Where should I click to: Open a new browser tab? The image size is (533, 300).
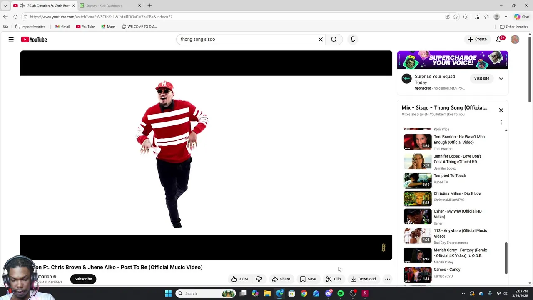pos(149,6)
